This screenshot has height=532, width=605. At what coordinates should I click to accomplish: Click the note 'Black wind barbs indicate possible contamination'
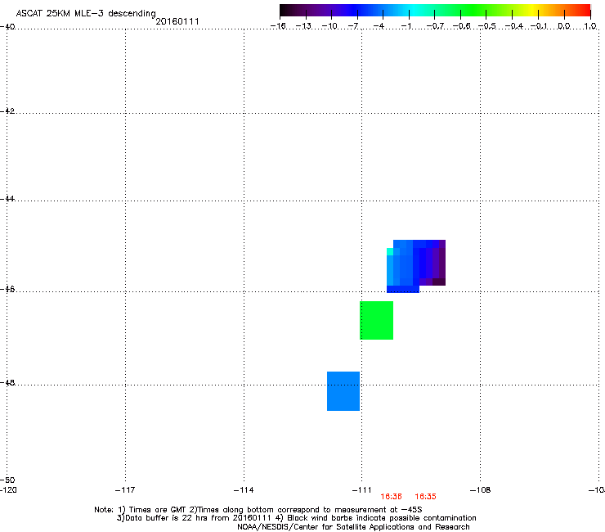click(x=382, y=518)
